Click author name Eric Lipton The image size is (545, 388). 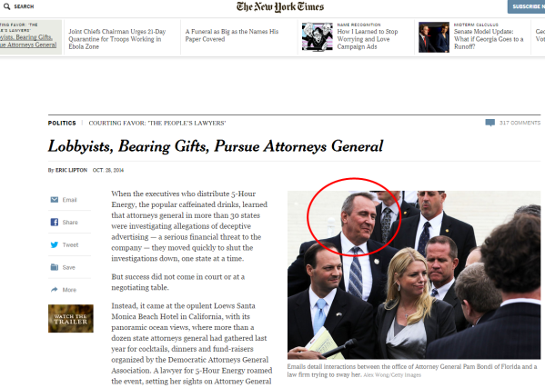click(x=71, y=170)
